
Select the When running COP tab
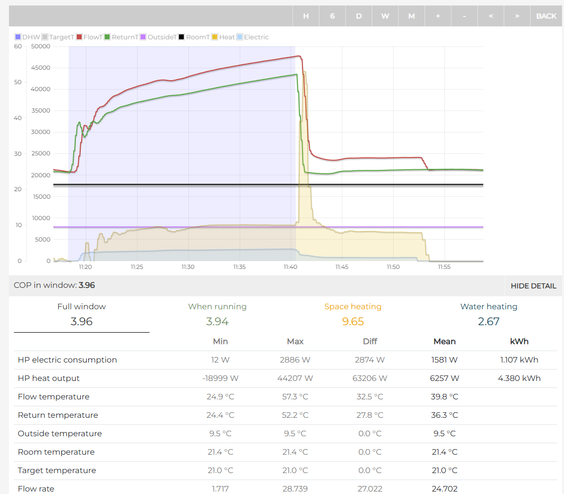pos(217,314)
